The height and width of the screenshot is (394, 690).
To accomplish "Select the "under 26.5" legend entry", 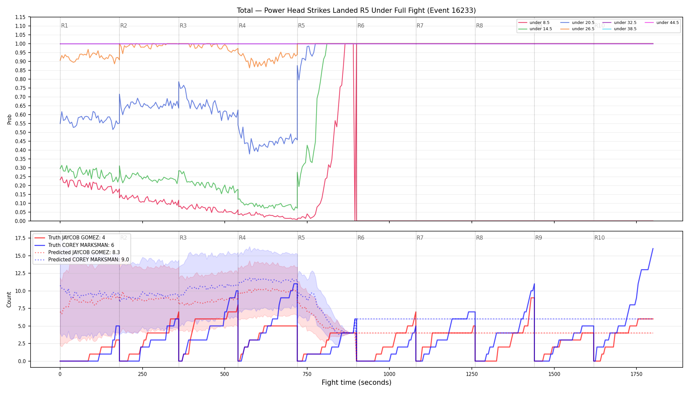I will point(577,29).
